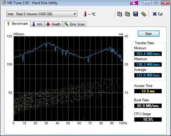The width and height of the screenshot is (171, 136).
Task: Open the Health tab
Action: click(53, 24)
